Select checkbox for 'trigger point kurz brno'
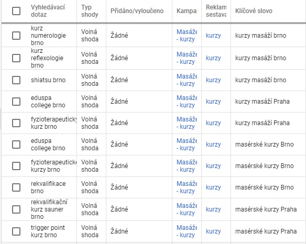 (16, 231)
